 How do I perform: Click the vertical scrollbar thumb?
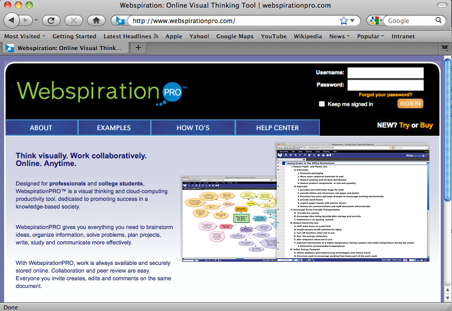pyautogui.click(x=447, y=130)
